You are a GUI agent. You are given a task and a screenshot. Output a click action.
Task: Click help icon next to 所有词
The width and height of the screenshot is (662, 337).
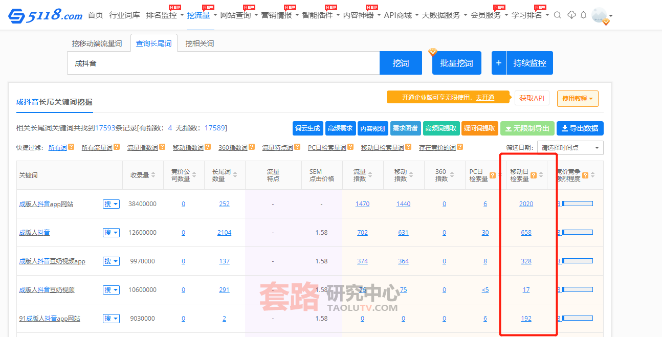click(71, 147)
